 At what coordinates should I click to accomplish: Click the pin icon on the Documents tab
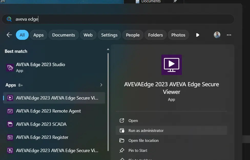click(175, 2)
